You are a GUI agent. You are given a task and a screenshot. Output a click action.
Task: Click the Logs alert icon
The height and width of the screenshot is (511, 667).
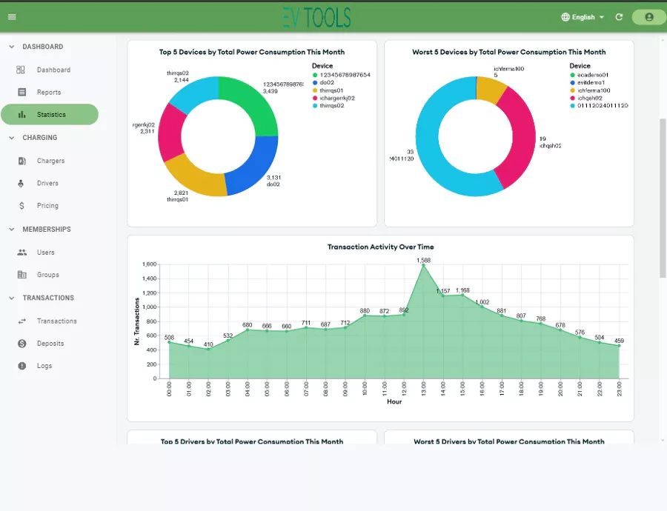point(21,366)
